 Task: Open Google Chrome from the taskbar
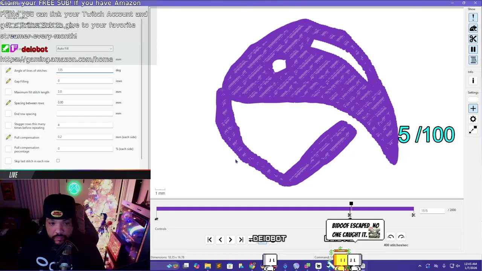[252, 266]
